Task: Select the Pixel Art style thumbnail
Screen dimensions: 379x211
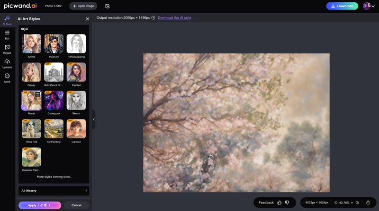Action: point(54,43)
